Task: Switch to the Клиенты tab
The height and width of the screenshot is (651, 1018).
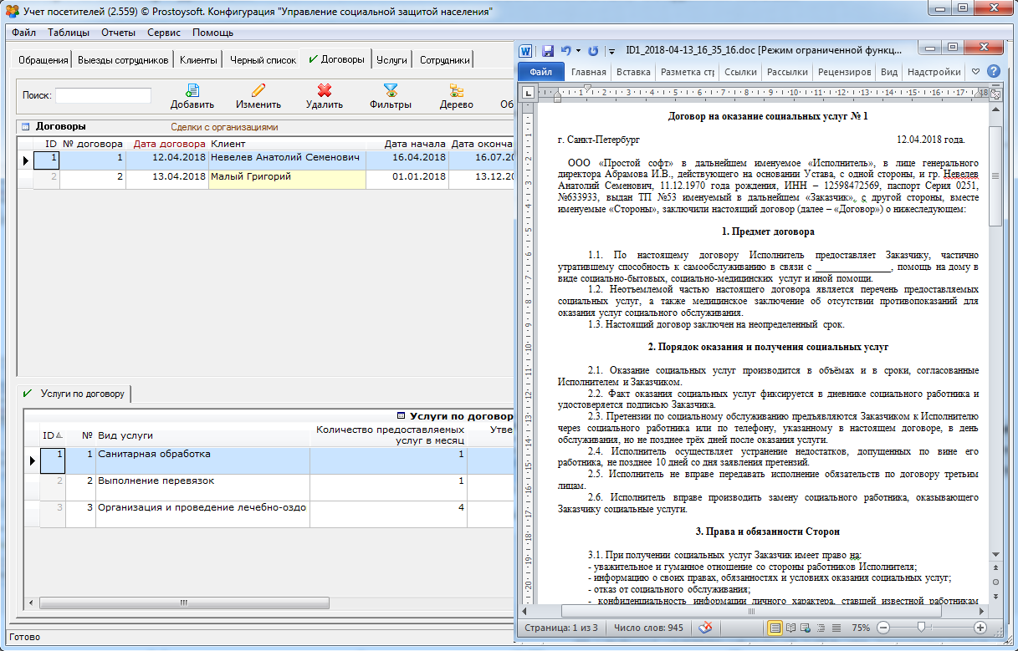Action: coord(198,60)
